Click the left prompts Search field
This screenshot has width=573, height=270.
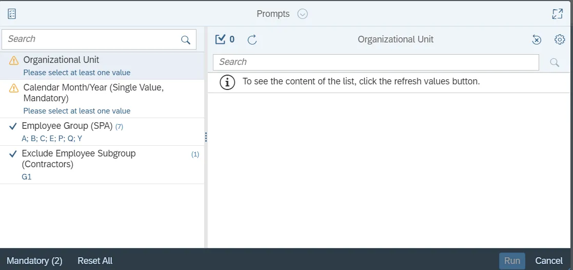(92, 39)
